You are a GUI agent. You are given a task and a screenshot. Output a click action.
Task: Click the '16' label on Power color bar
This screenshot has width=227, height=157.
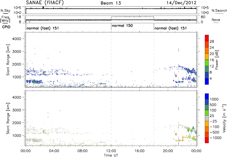(212, 60)
